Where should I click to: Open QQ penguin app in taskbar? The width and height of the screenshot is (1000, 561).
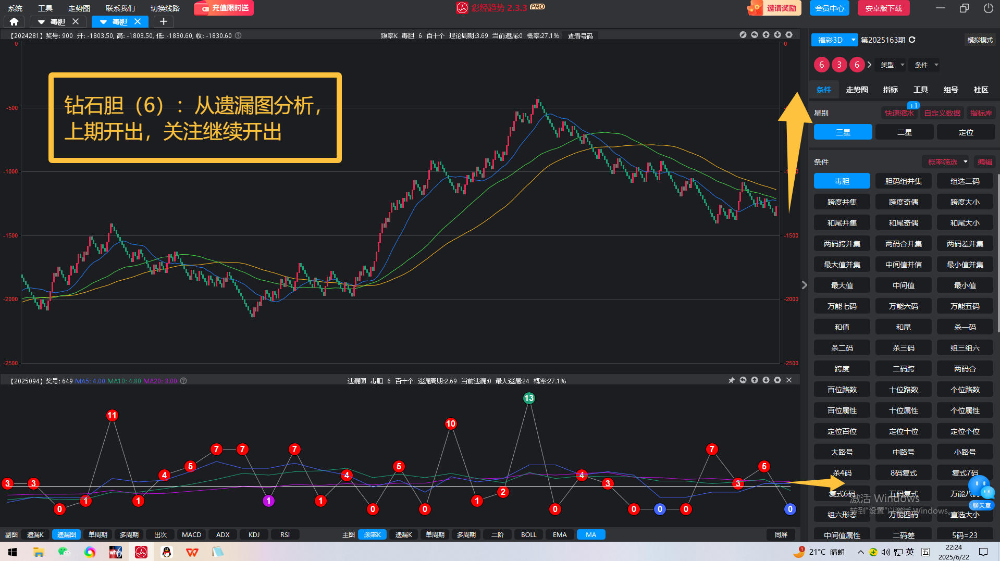coord(167,552)
